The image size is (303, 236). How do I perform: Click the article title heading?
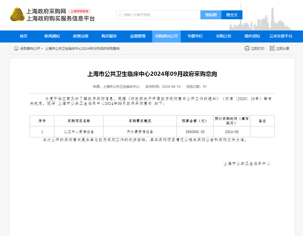[x=152, y=74]
